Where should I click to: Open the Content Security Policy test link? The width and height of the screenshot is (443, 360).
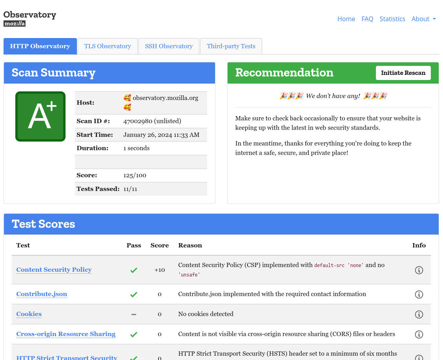click(54, 270)
